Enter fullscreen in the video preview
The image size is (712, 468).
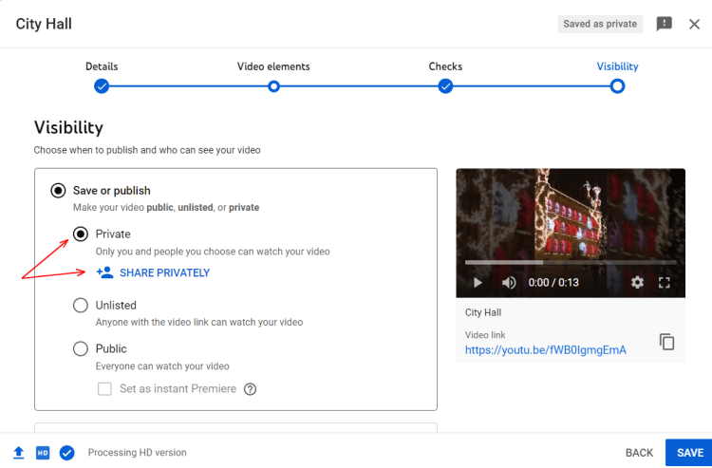tap(664, 283)
